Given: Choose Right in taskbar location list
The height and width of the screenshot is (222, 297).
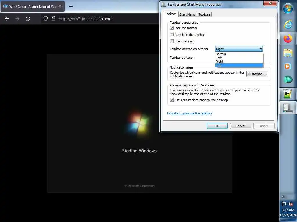Looking at the screenshot, I should click(x=239, y=62).
